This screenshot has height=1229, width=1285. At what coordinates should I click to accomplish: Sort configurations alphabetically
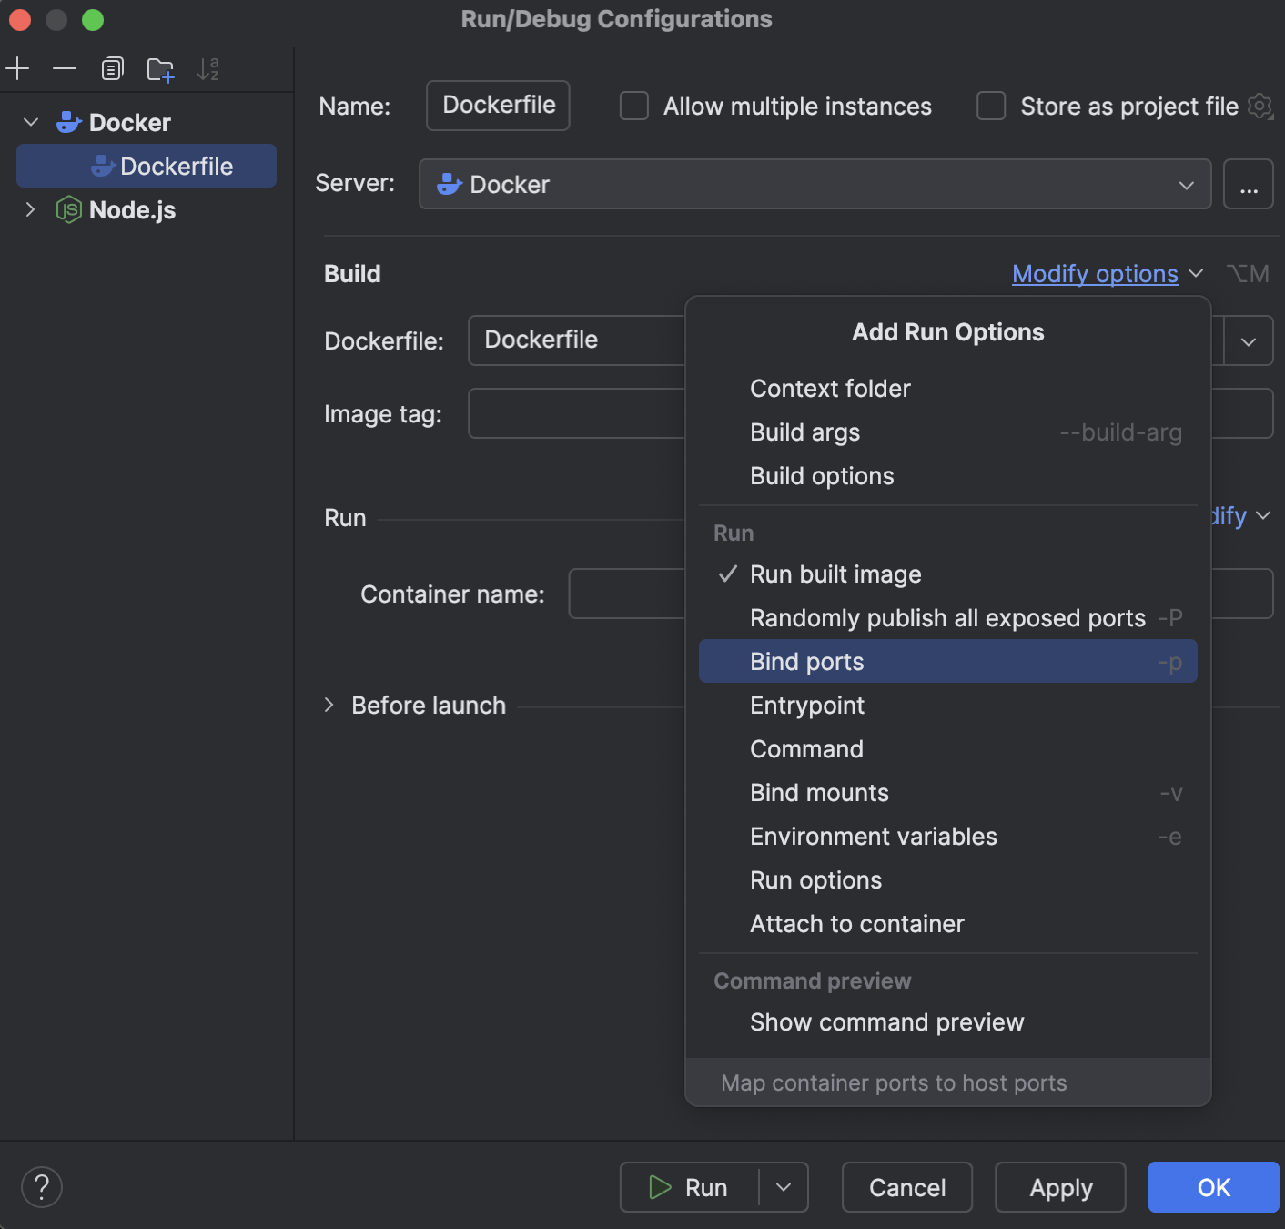208,68
